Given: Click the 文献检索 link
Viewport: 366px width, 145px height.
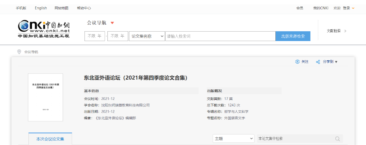Looking at the screenshot, I should coord(334,31).
